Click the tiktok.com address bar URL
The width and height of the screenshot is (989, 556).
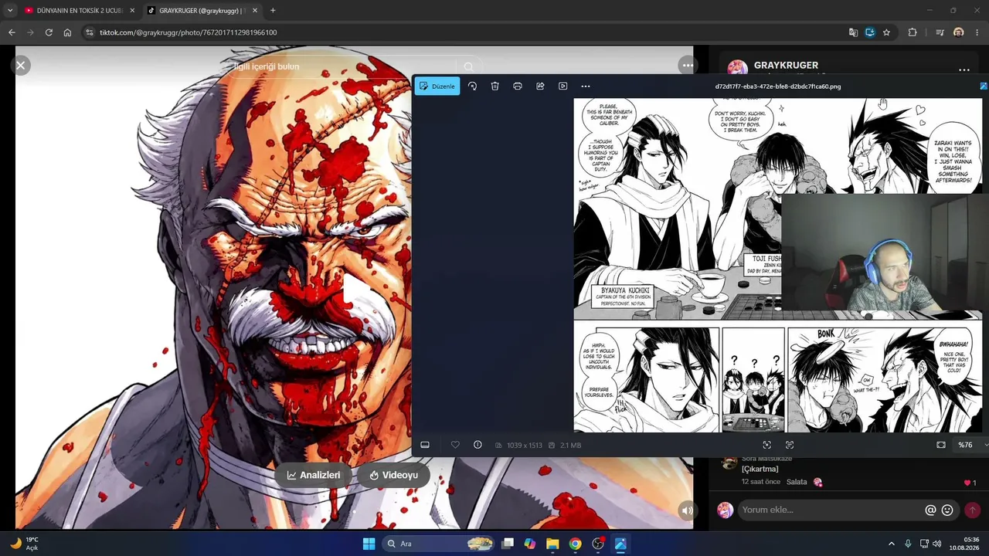pos(188,32)
